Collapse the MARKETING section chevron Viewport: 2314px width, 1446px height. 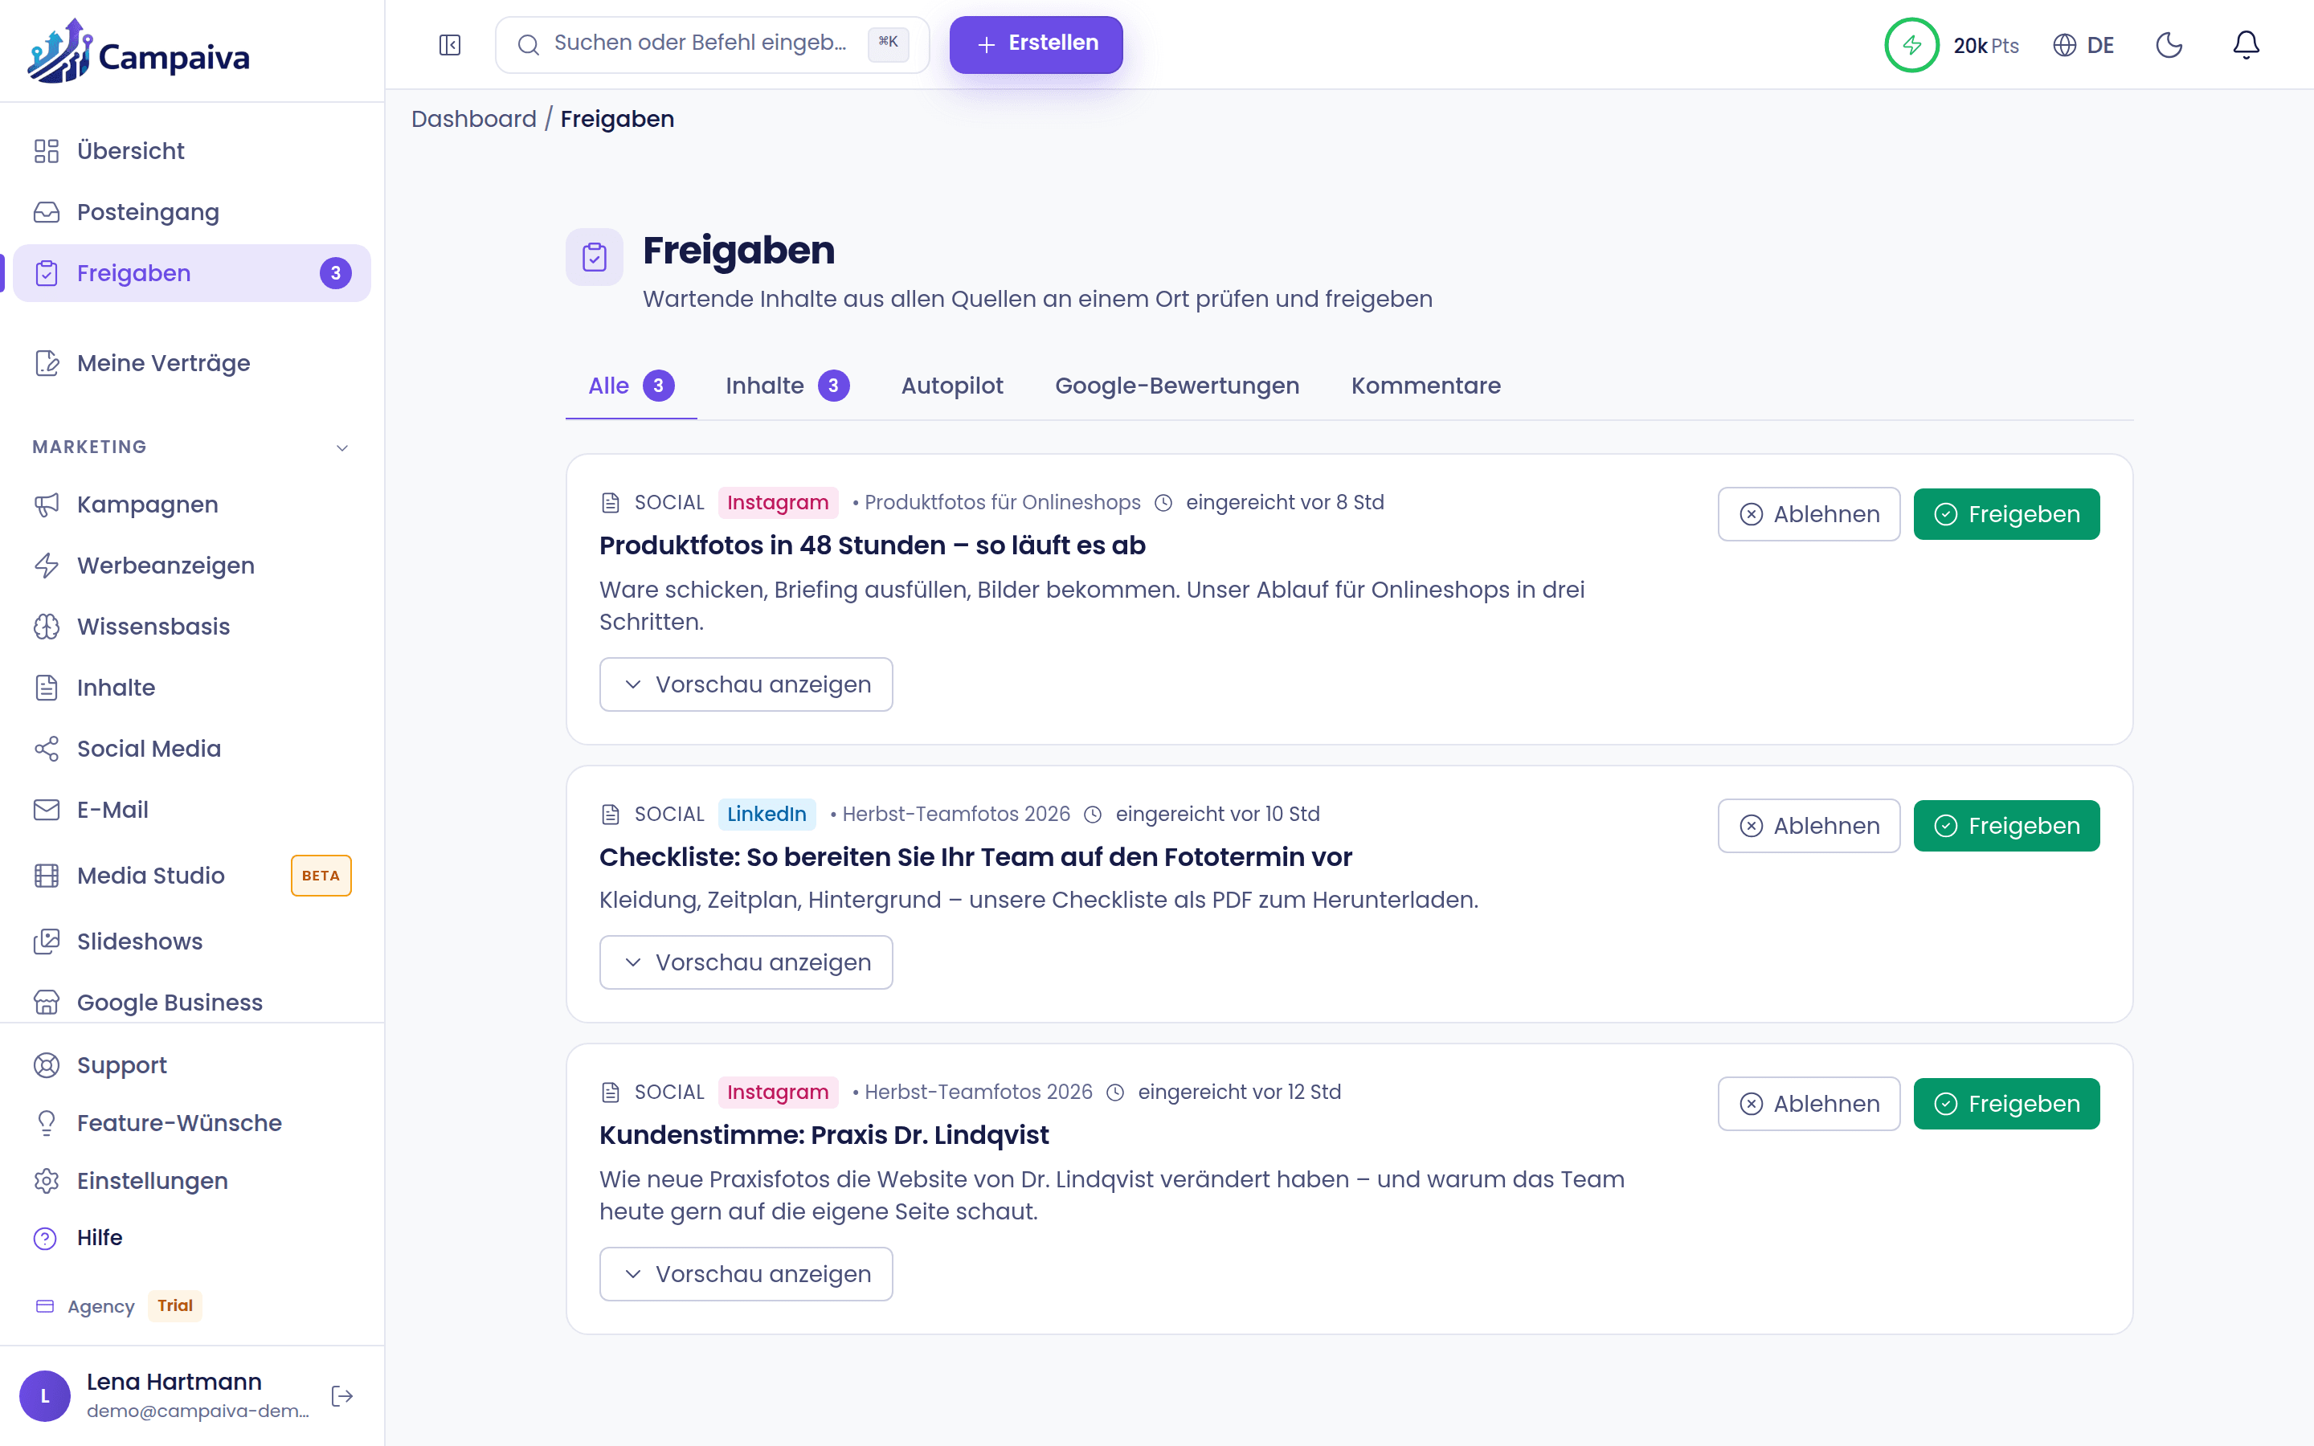[342, 447]
